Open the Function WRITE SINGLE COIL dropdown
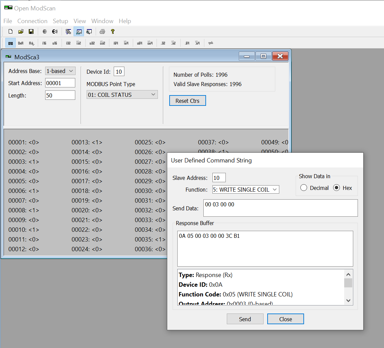This screenshot has width=384, height=348. click(x=246, y=190)
